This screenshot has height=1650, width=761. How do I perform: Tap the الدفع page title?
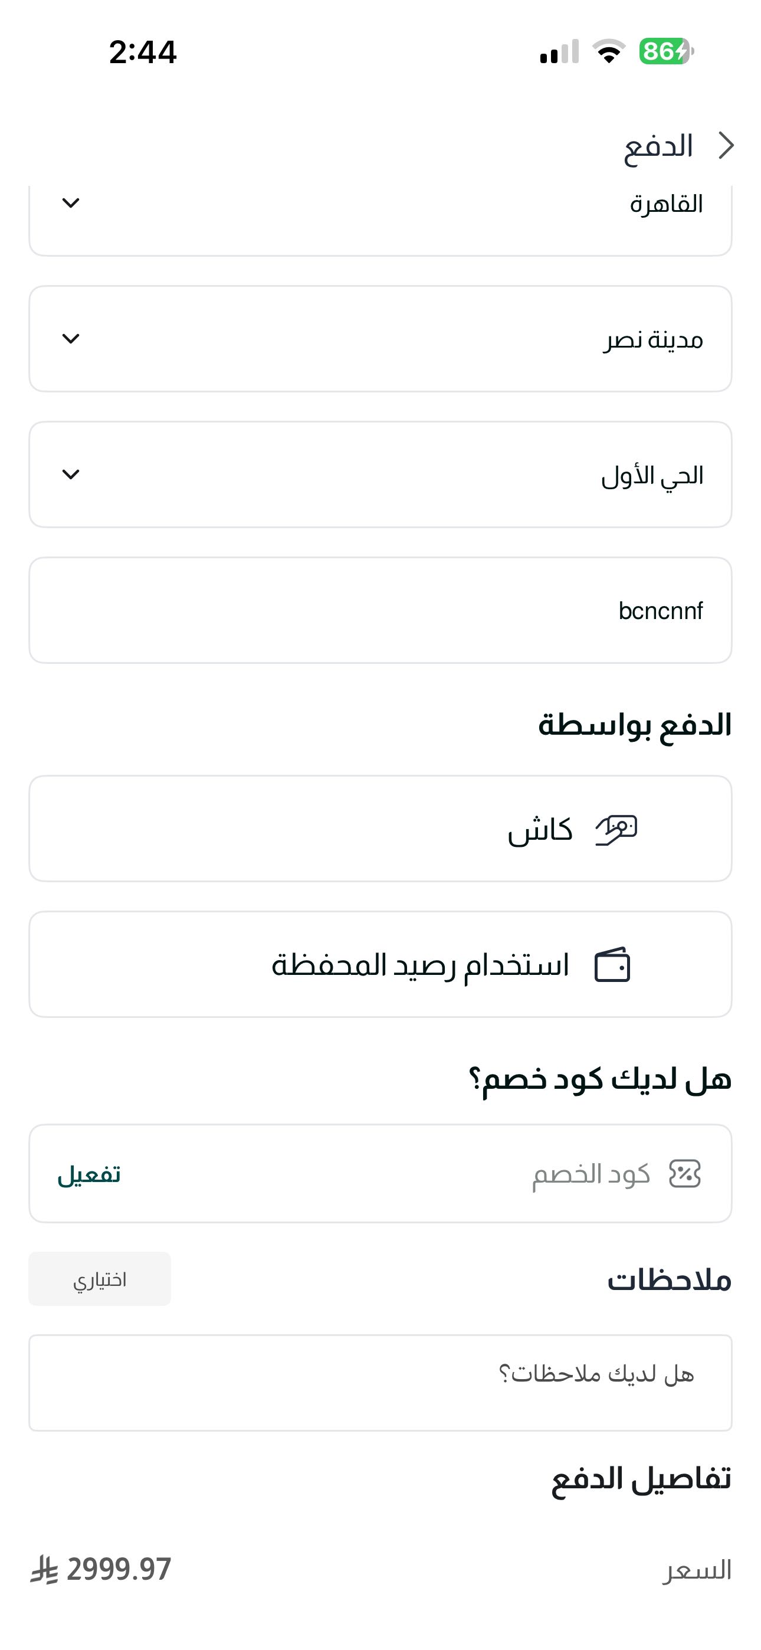pos(658,146)
